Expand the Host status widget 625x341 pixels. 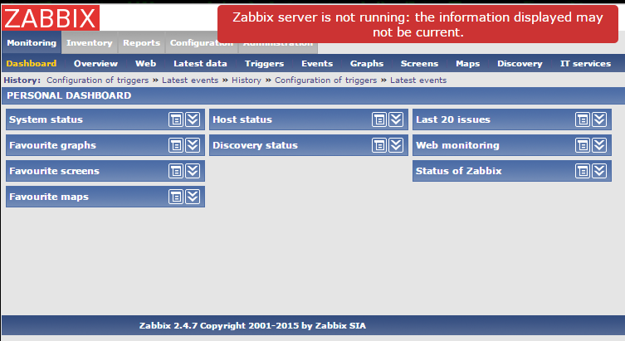point(396,119)
